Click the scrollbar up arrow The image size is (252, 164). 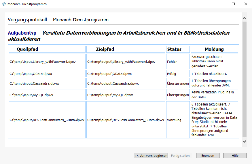[244, 15]
